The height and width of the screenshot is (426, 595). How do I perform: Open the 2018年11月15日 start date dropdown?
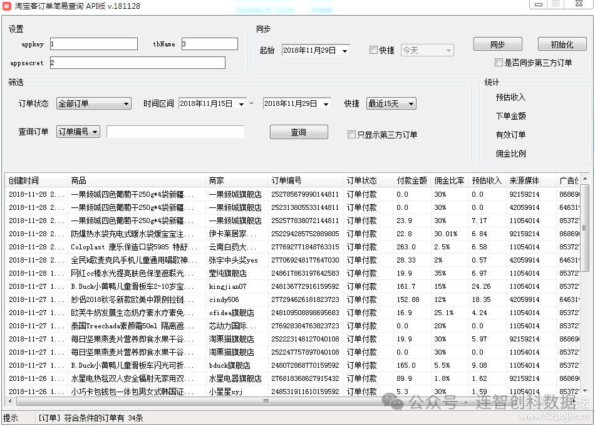tap(241, 103)
